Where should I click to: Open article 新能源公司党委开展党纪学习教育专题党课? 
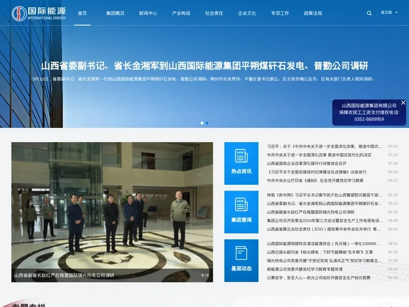coord(304,269)
